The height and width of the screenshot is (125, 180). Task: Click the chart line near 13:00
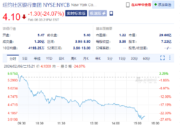coord(94,101)
